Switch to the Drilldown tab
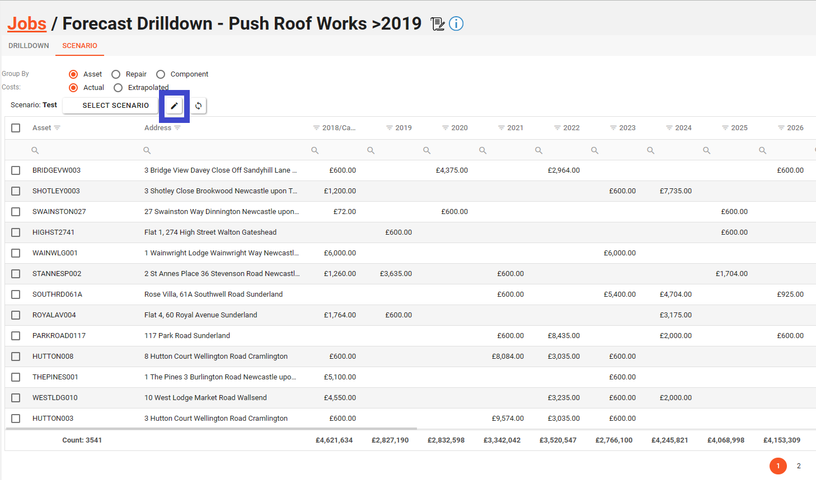 pos(29,46)
